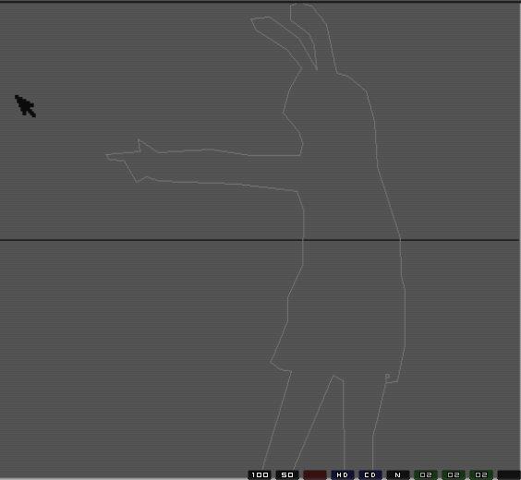Click the 100 indicator in status bar
The height and width of the screenshot is (480, 521).
point(260,474)
